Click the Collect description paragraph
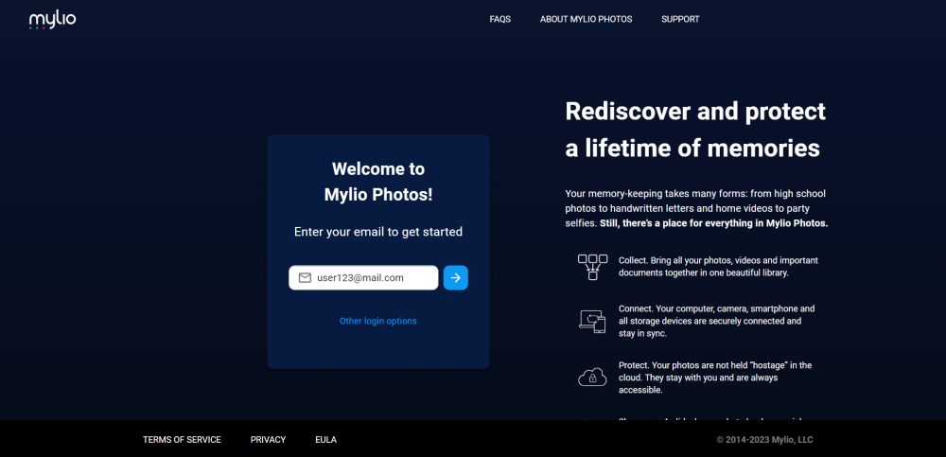 pyautogui.click(x=718, y=267)
